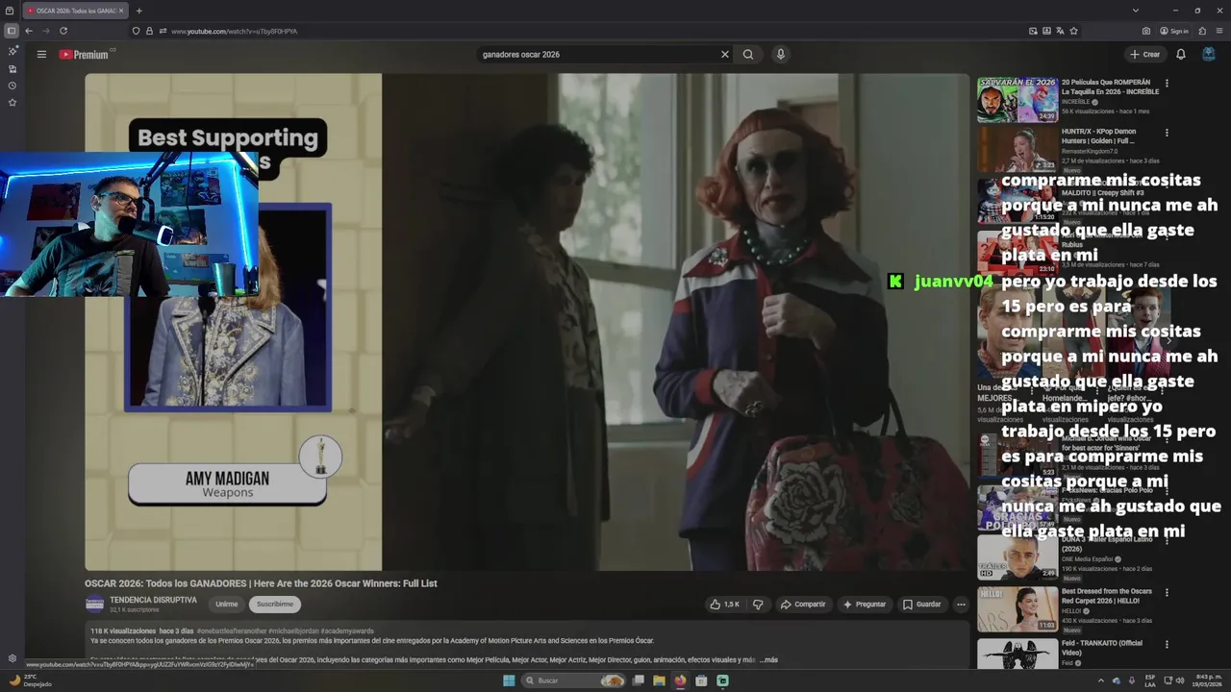
Task: Open '20 Películas Que ROMPERÁN La Taquilla' thumbnail
Action: coord(1017,99)
